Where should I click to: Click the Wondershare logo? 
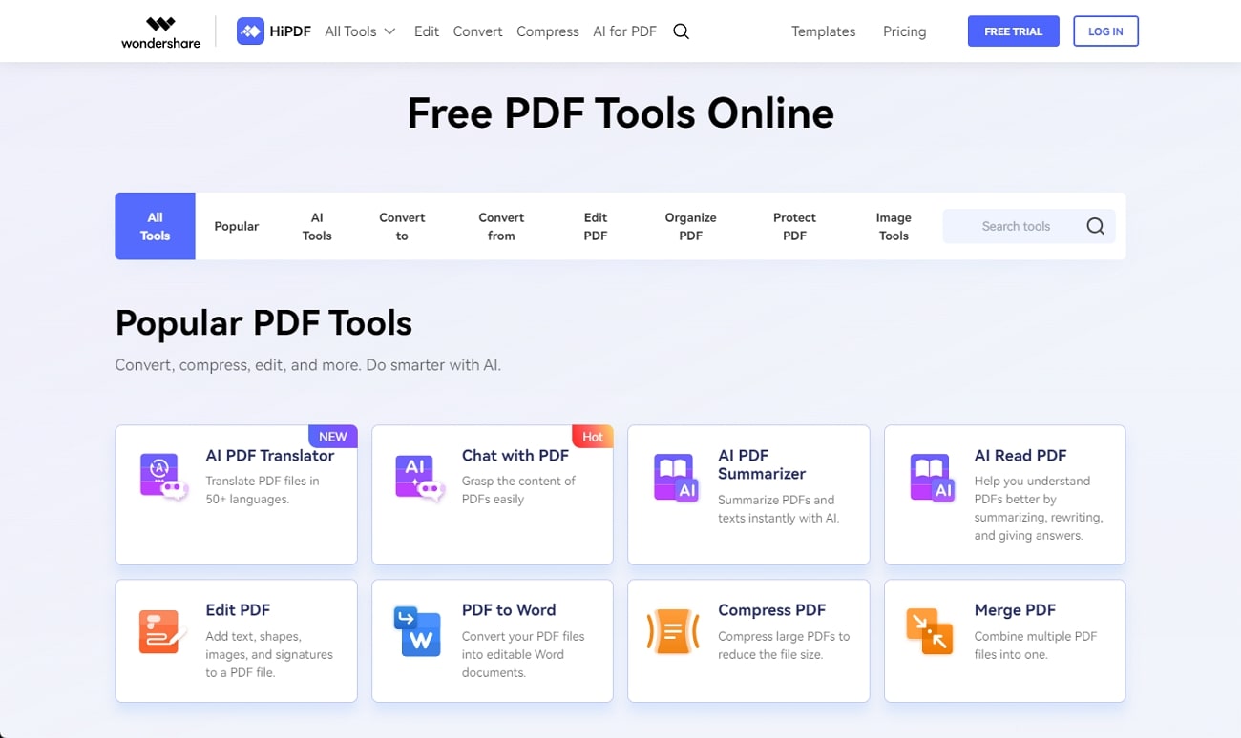(x=160, y=31)
